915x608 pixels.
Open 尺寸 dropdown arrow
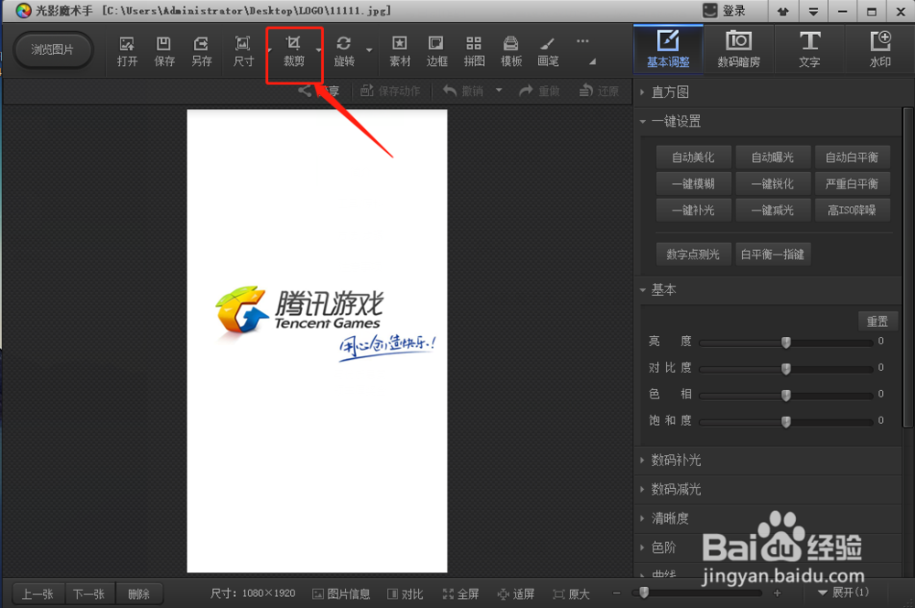(269, 50)
